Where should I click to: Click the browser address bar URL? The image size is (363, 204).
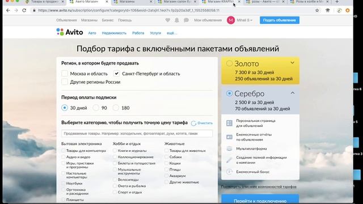pos(129,10)
